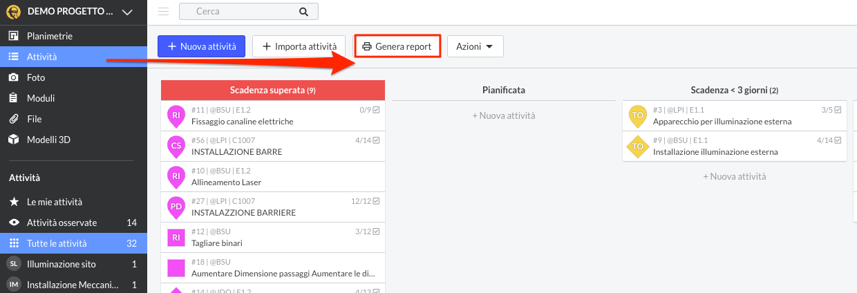Click the CS pin marker of task #56

click(x=176, y=146)
